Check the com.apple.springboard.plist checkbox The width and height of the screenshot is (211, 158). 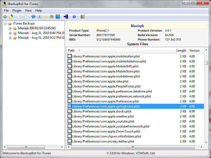(x=70, y=106)
